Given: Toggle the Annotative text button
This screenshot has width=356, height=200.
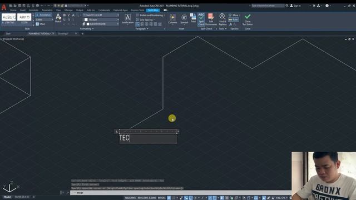Looking at the screenshot, I should point(43,15).
